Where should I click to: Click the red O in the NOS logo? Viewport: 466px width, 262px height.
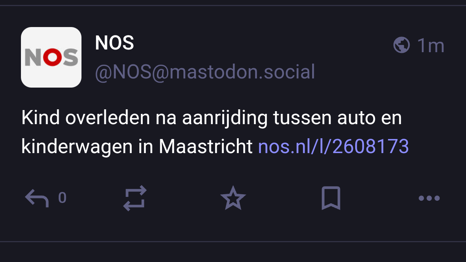point(51,58)
